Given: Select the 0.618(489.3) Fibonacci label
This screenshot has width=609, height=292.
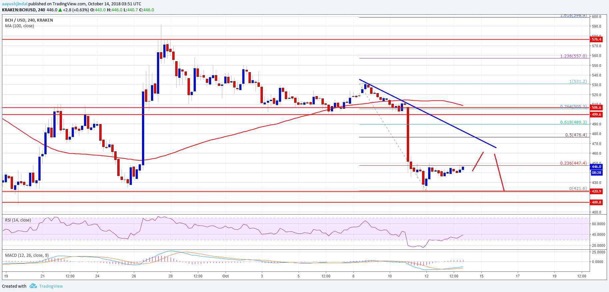Looking at the screenshot, I should click(x=573, y=122).
